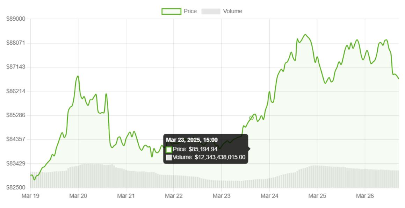Click the Price legend label
Viewport: 405px width, 208px height.
[x=190, y=12]
